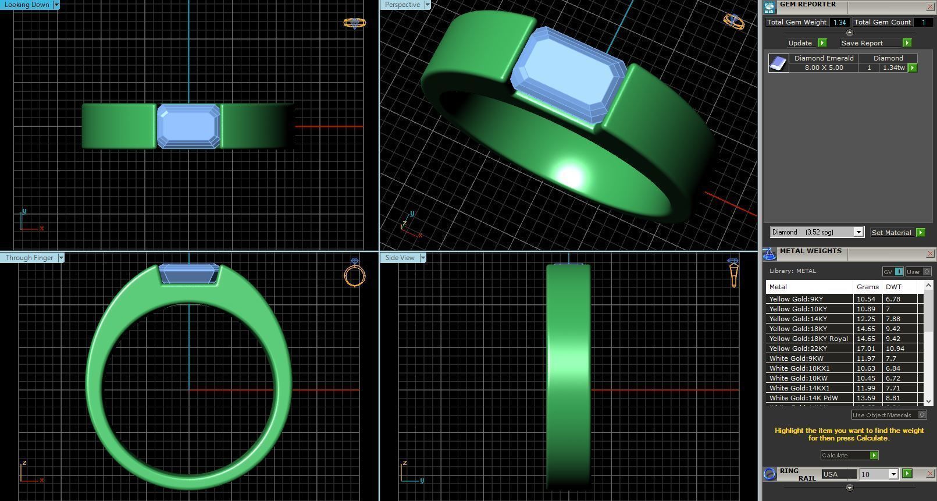The height and width of the screenshot is (501, 937).
Task: Select White Gold:10KW row
Action: tap(845, 378)
